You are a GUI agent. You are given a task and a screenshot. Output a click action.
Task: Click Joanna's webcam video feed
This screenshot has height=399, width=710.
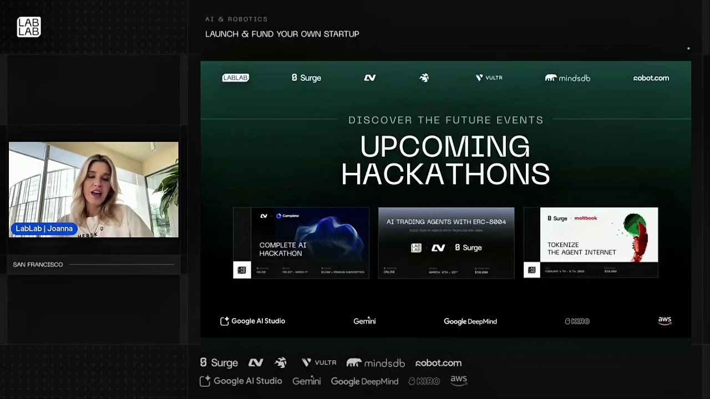click(93, 190)
